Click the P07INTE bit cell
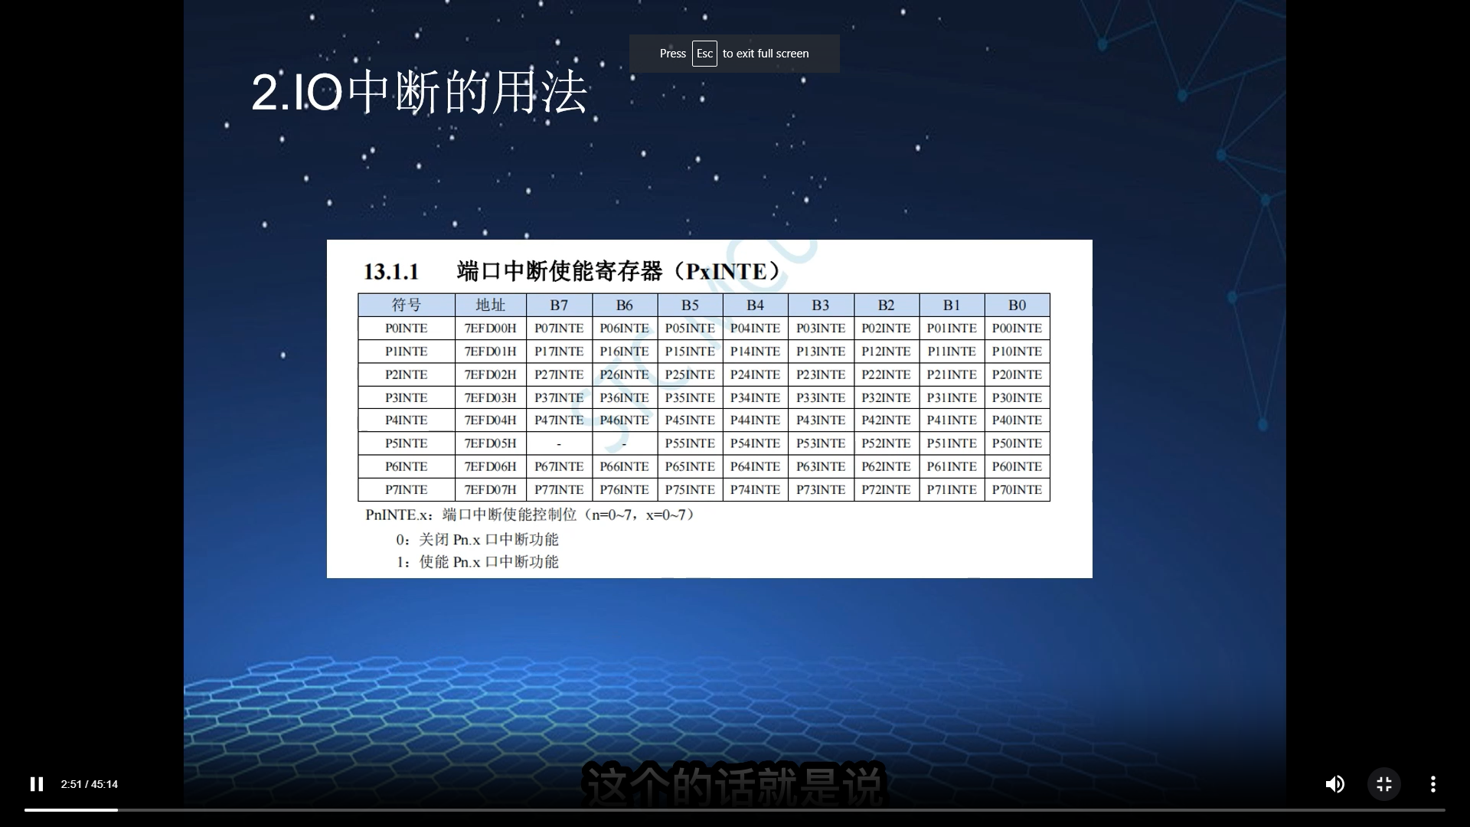Image resolution: width=1470 pixels, height=827 pixels. [x=559, y=329]
